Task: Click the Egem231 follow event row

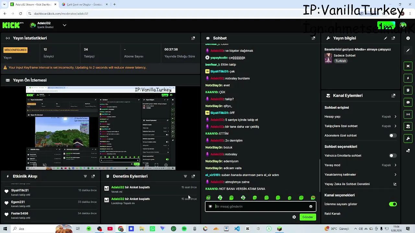Action: pyautogui.click(x=50, y=204)
